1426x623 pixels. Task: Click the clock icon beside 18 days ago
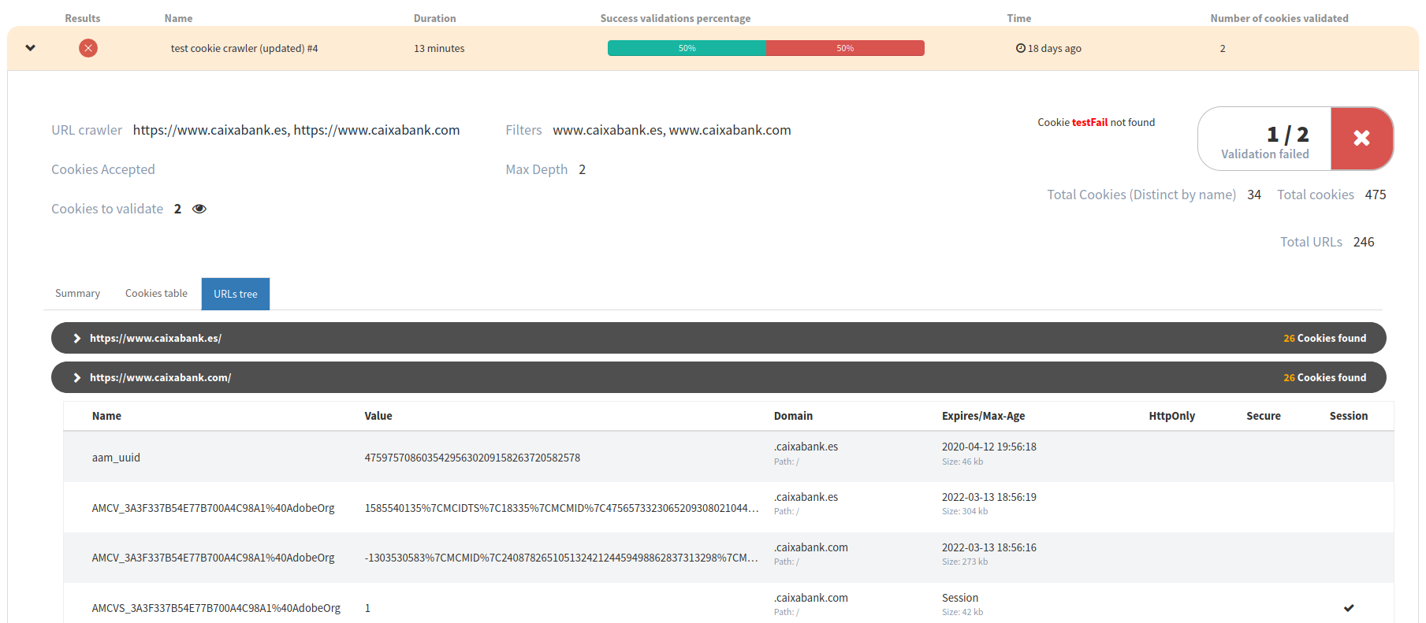pos(1021,48)
